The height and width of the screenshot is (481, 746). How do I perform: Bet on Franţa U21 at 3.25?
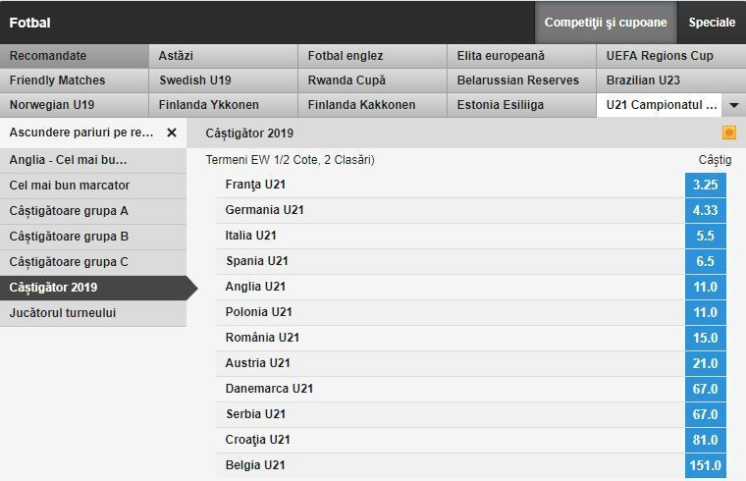tap(705, 185)
